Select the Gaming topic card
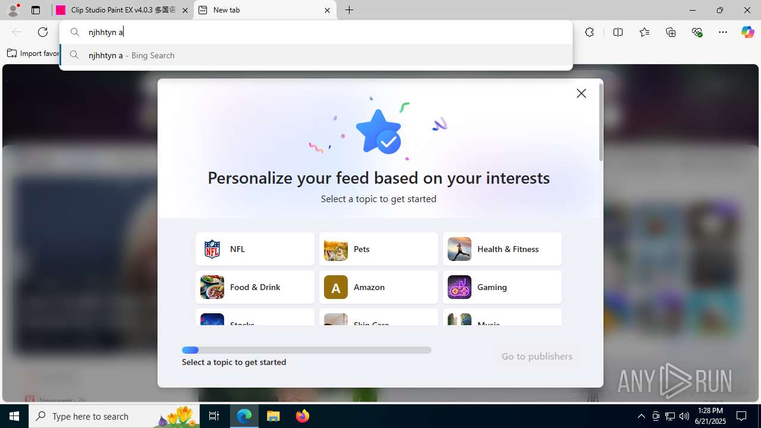The image size is (761, 428). 502,287
